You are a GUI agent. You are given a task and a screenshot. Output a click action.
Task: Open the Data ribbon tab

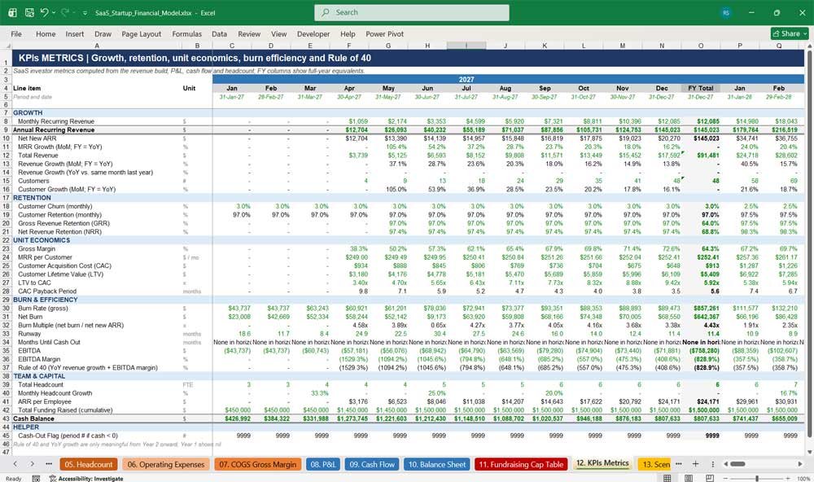pyautogui.click(x=219, y=33)
